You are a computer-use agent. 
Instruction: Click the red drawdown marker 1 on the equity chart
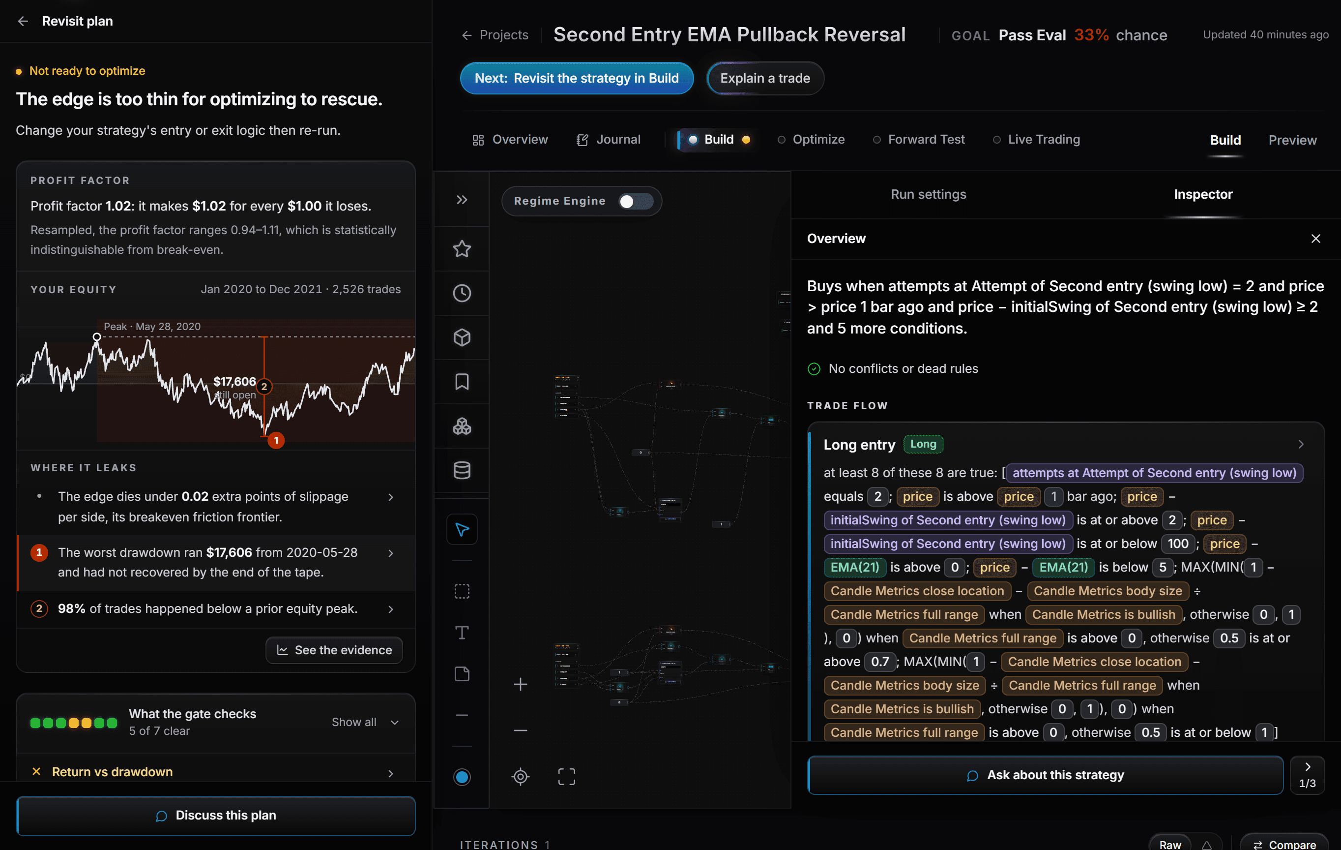point(276,440)
